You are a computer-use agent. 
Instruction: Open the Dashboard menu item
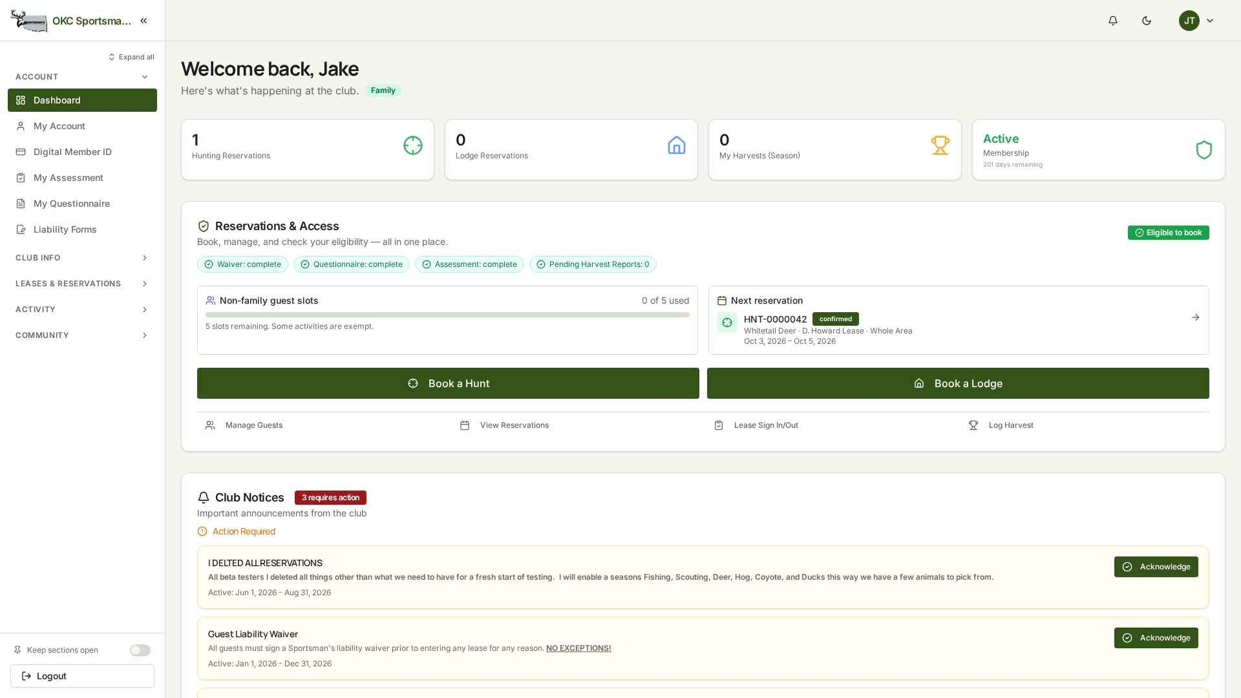(x=82, y=100)
